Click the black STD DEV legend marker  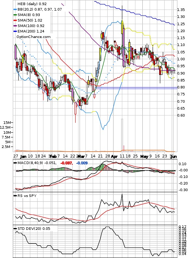[x=15, y=229]
